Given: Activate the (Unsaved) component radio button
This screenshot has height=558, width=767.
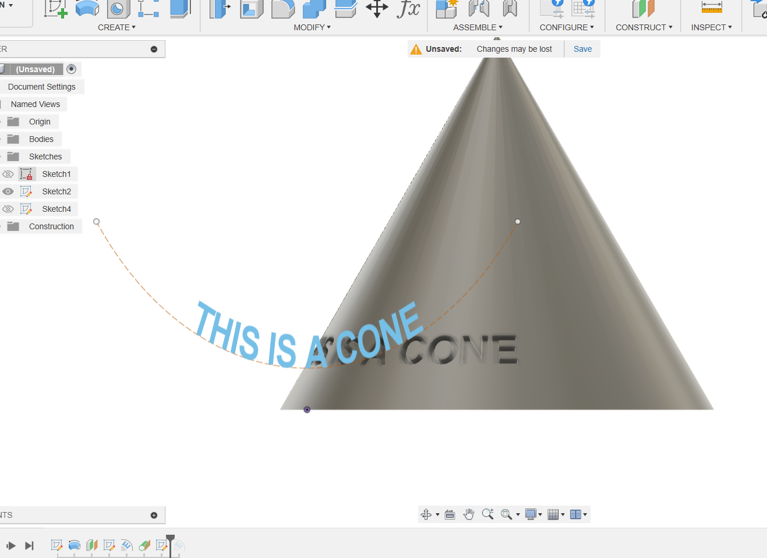Looking at the screenshot, I should (72, 69).
